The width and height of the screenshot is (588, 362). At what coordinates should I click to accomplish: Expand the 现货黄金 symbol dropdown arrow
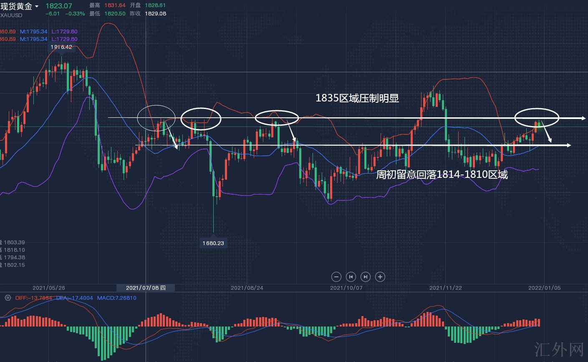tap(37, 7)
